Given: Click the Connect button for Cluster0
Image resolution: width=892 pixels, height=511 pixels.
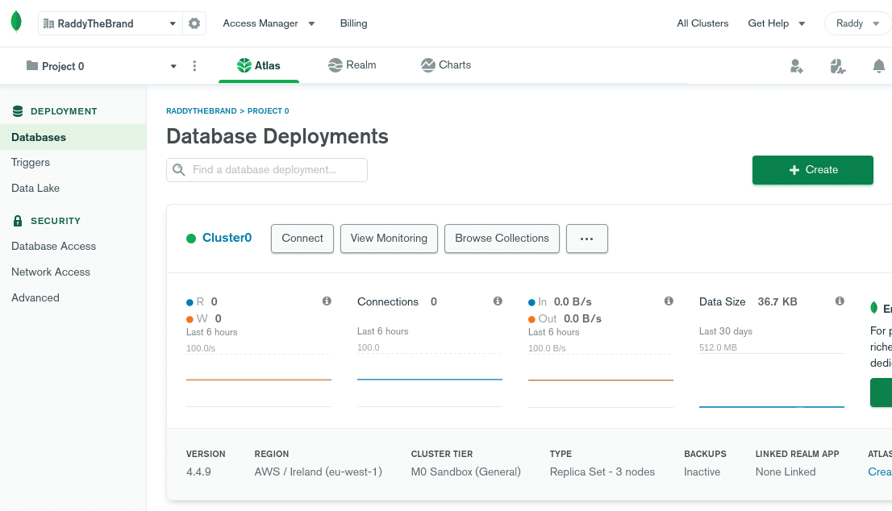Looking at the screenshot, I should [x=302, y=239].
